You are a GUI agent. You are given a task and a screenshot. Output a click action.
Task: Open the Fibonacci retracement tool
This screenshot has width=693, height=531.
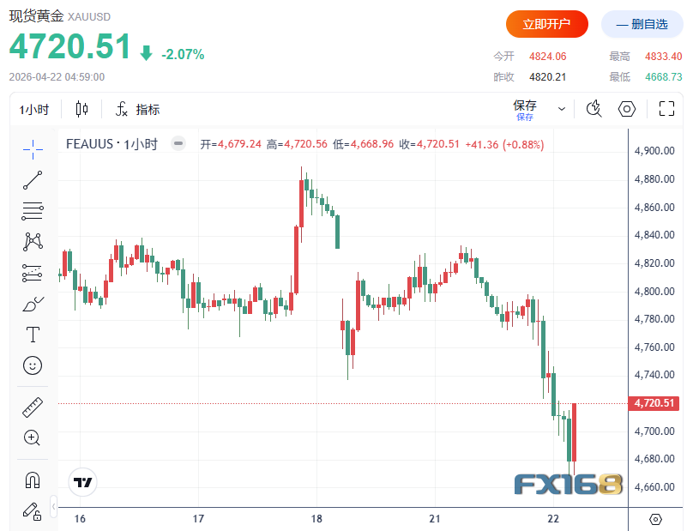pyautogui.click(x=33, y=210)
